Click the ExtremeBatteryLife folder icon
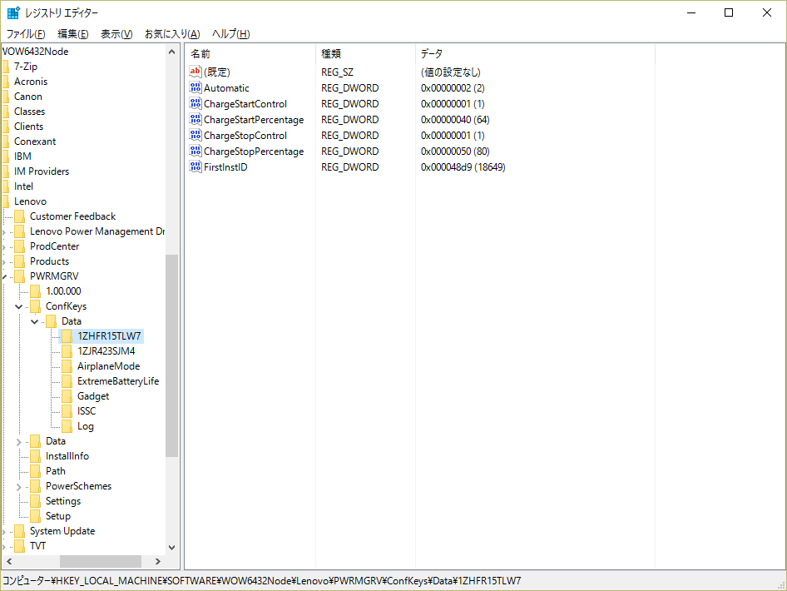787x591 pixels. (67, 381)
